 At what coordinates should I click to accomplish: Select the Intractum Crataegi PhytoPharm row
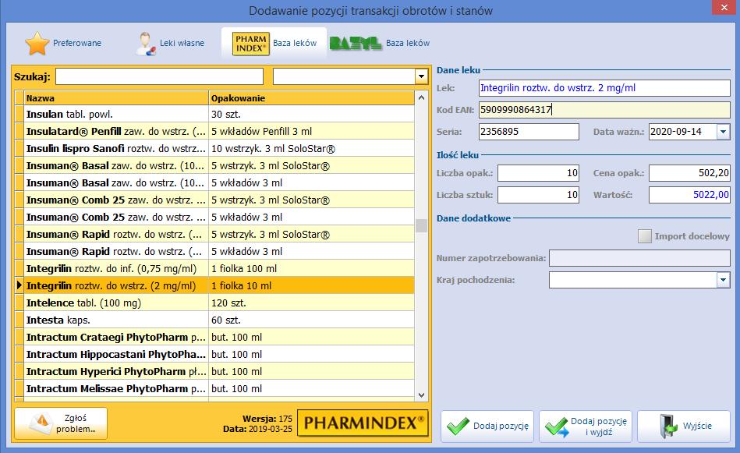coord(214,337)
